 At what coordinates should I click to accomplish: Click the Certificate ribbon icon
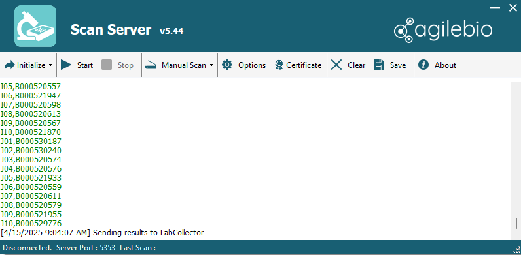pos(279,65)
